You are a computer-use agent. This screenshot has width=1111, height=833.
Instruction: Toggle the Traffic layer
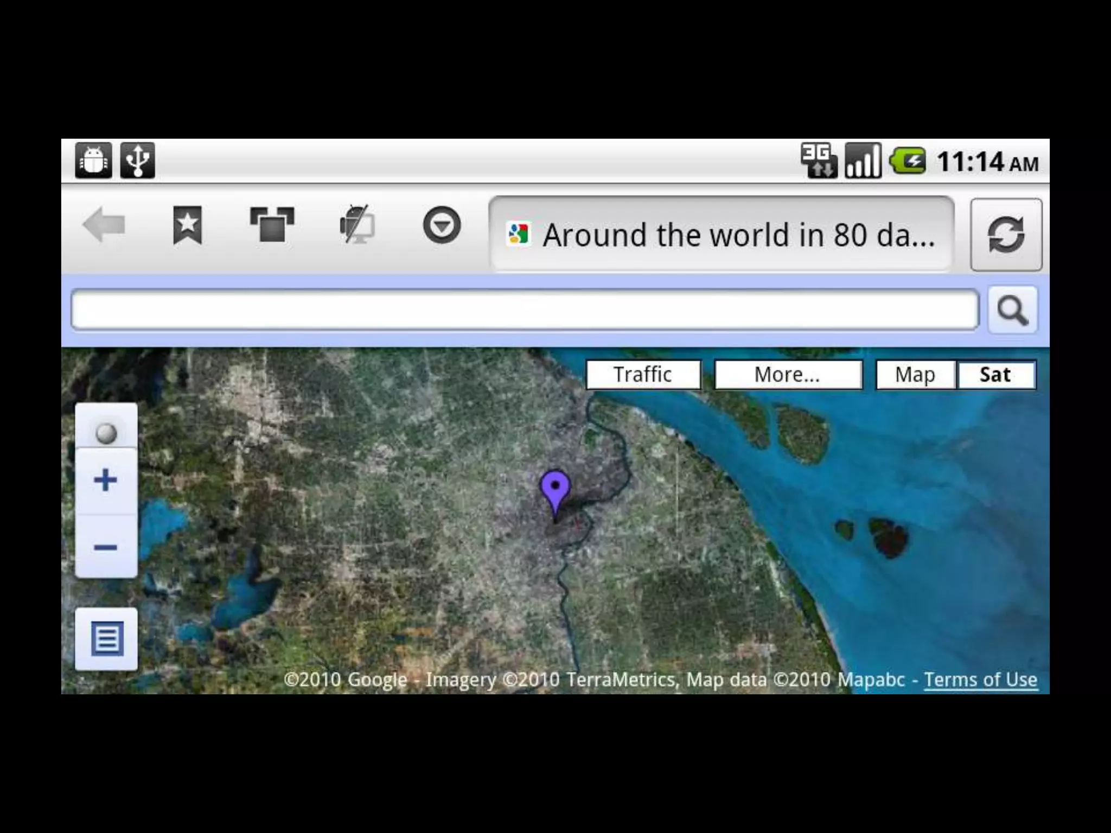(x=643, y=375)
